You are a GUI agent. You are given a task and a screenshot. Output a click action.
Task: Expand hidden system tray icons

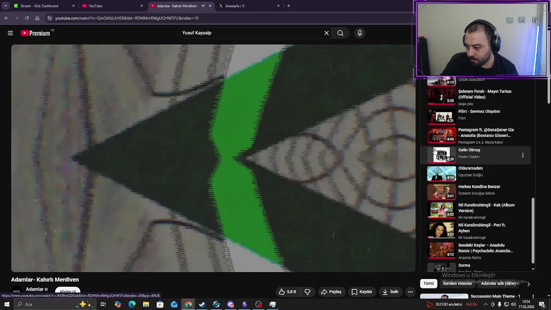pos(486,304)
